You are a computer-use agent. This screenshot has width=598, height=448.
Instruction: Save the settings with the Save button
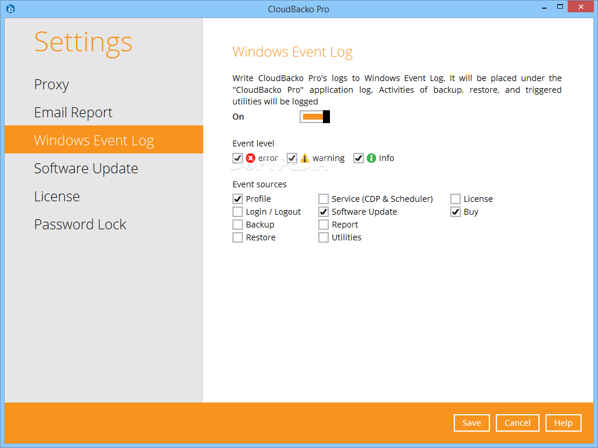pos(472,423)
